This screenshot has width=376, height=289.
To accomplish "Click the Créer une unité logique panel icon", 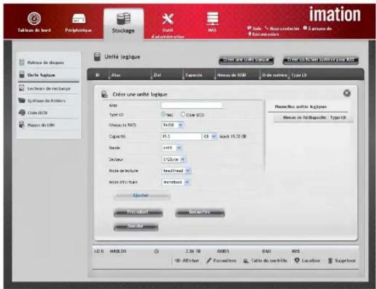I will coord(104,94).
